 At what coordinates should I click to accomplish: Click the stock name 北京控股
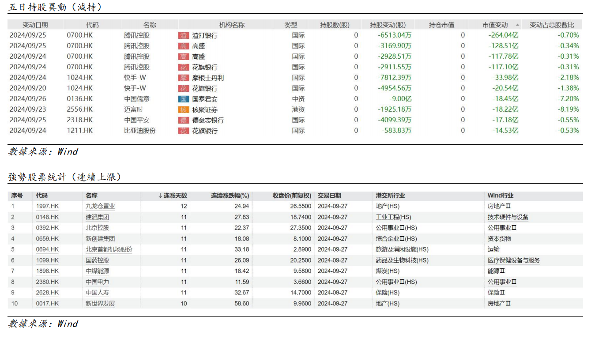click(97, 228)
